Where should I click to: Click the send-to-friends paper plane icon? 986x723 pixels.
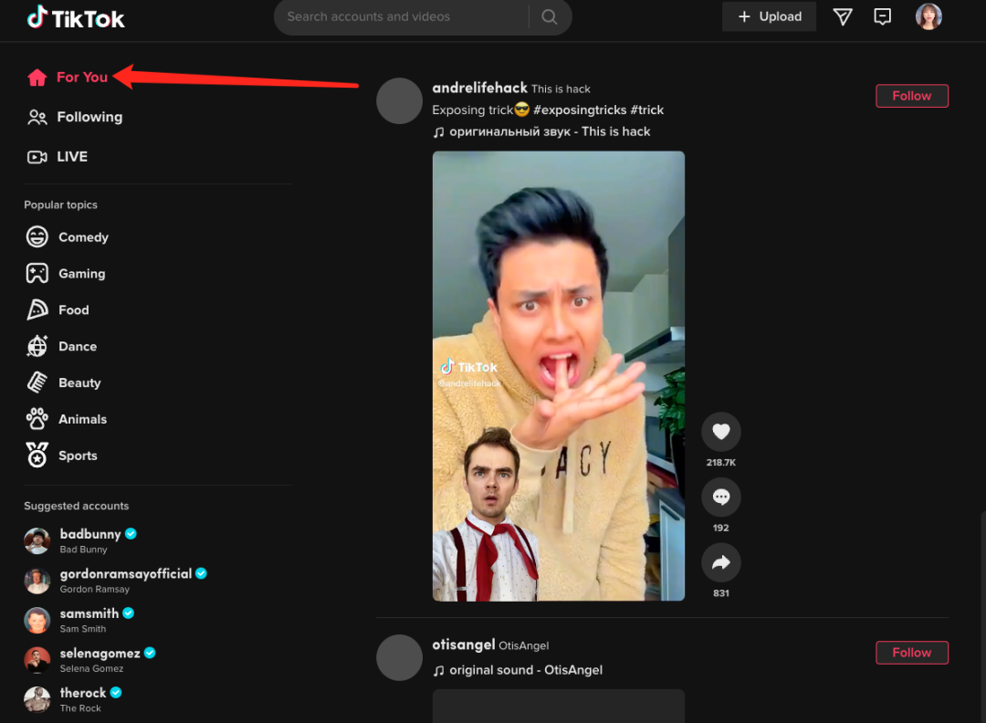(842, 16)
